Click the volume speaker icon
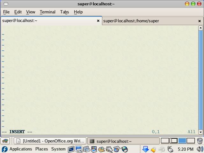204x153 pixels. point(200,149)
